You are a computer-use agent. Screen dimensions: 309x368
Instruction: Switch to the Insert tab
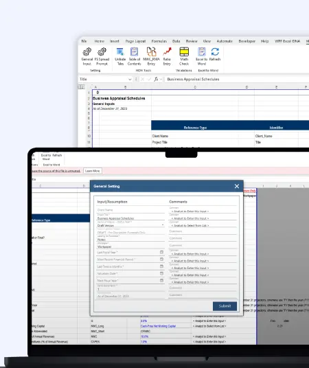(115, 41)
